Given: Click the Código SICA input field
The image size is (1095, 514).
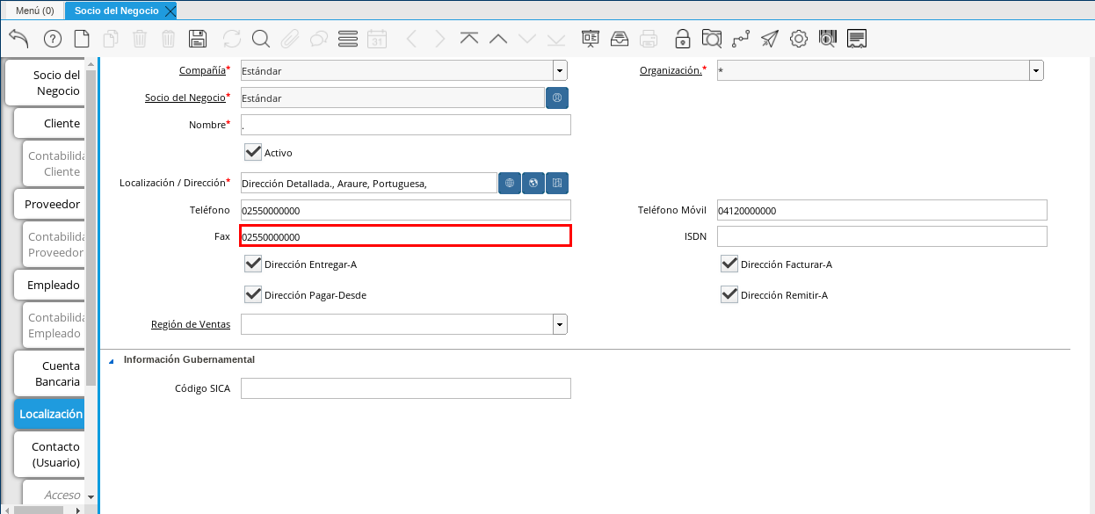Looking at the screenshot, I should tap(406, 388).
